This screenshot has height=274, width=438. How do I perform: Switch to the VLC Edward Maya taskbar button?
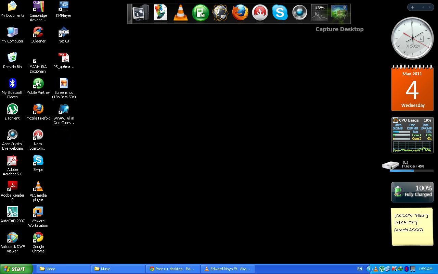[228, 269]
